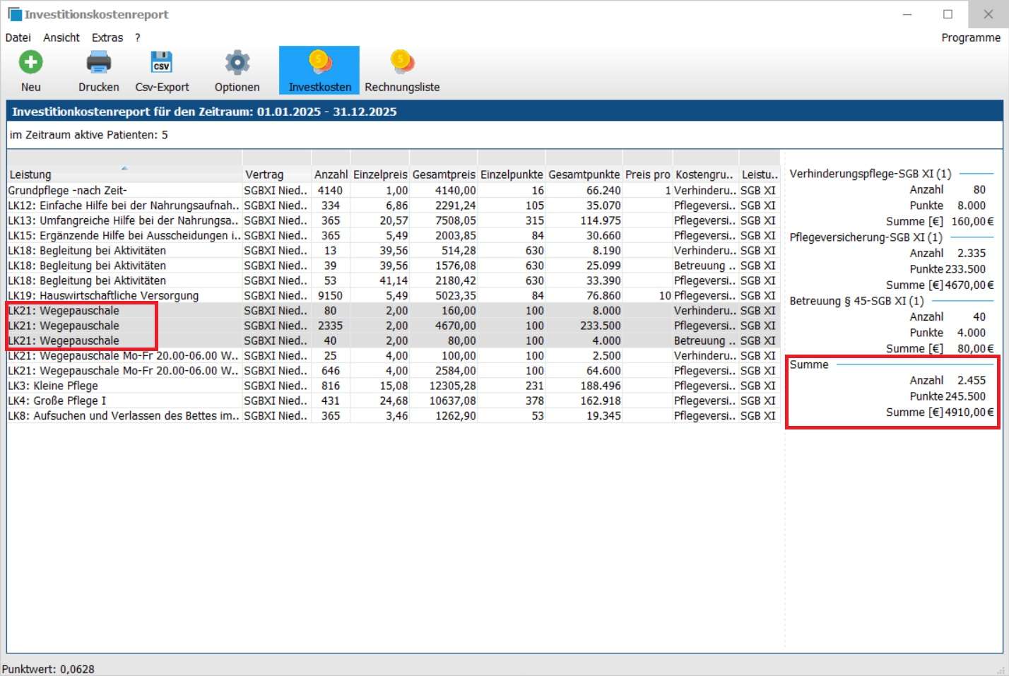Export data with the Csv-Export icon
Screen dimensions: 1009x676
pos(162,63)
